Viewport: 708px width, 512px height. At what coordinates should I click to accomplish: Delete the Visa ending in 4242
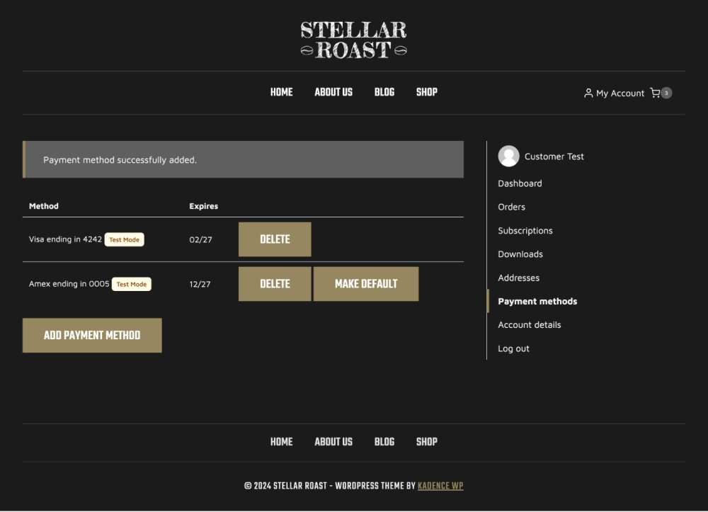tap(275, 239)
